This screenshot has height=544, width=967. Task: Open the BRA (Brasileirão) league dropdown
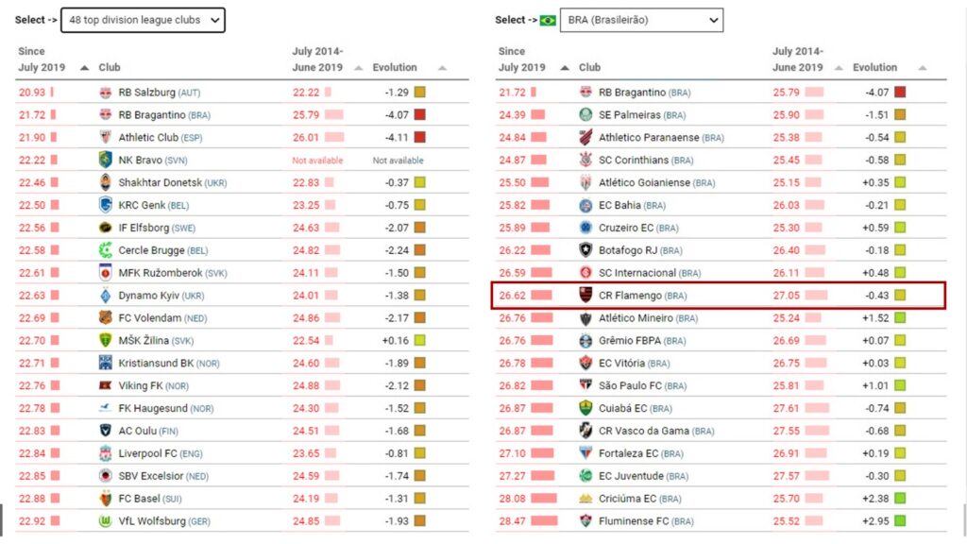pyautogui.click(x=640, y=20)
